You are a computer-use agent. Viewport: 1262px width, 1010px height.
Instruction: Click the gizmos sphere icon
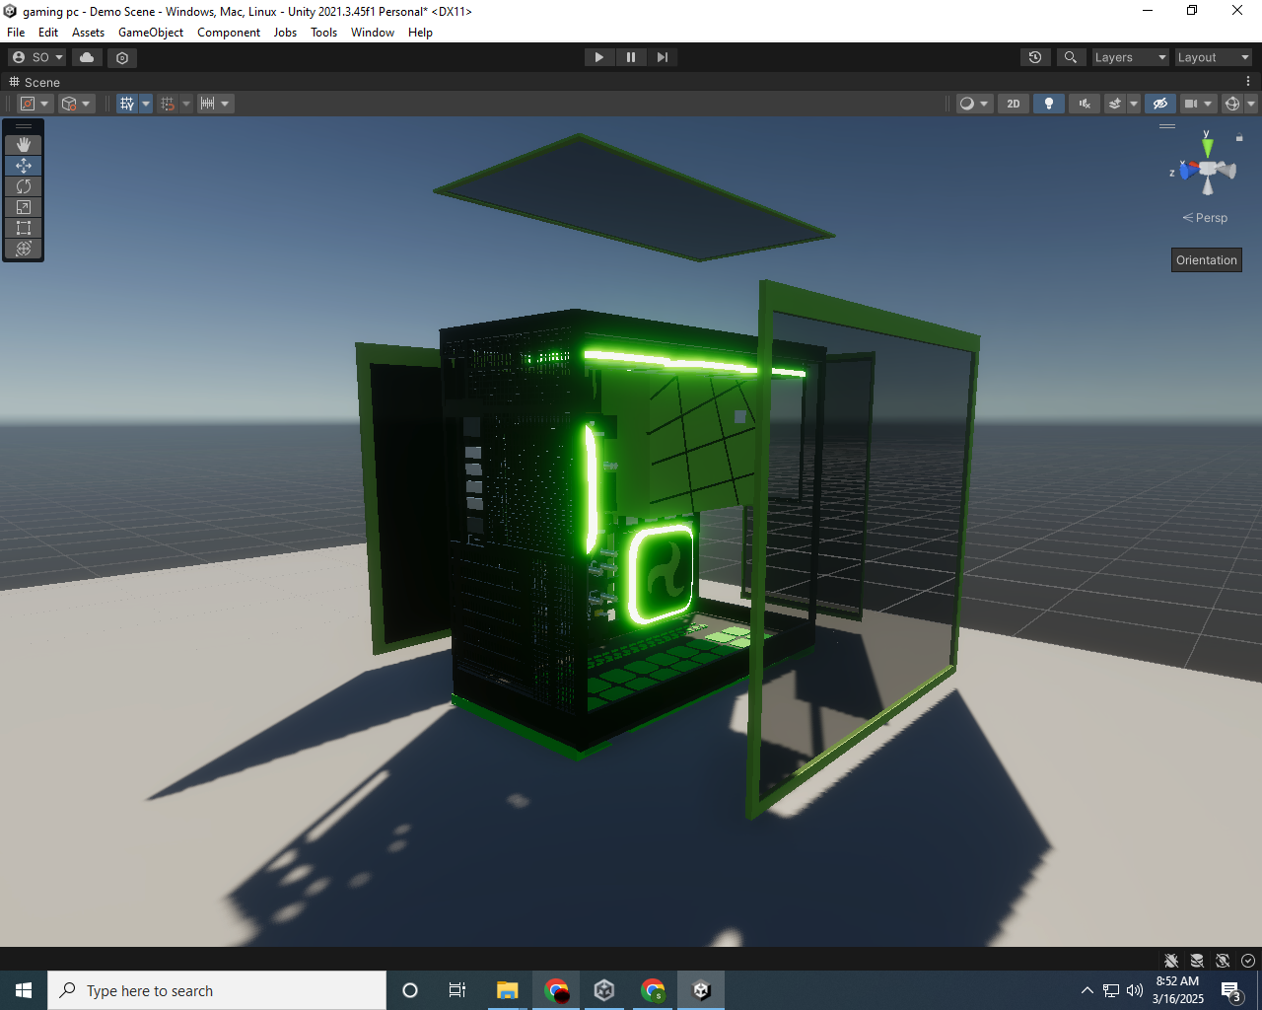point(1232,104)
